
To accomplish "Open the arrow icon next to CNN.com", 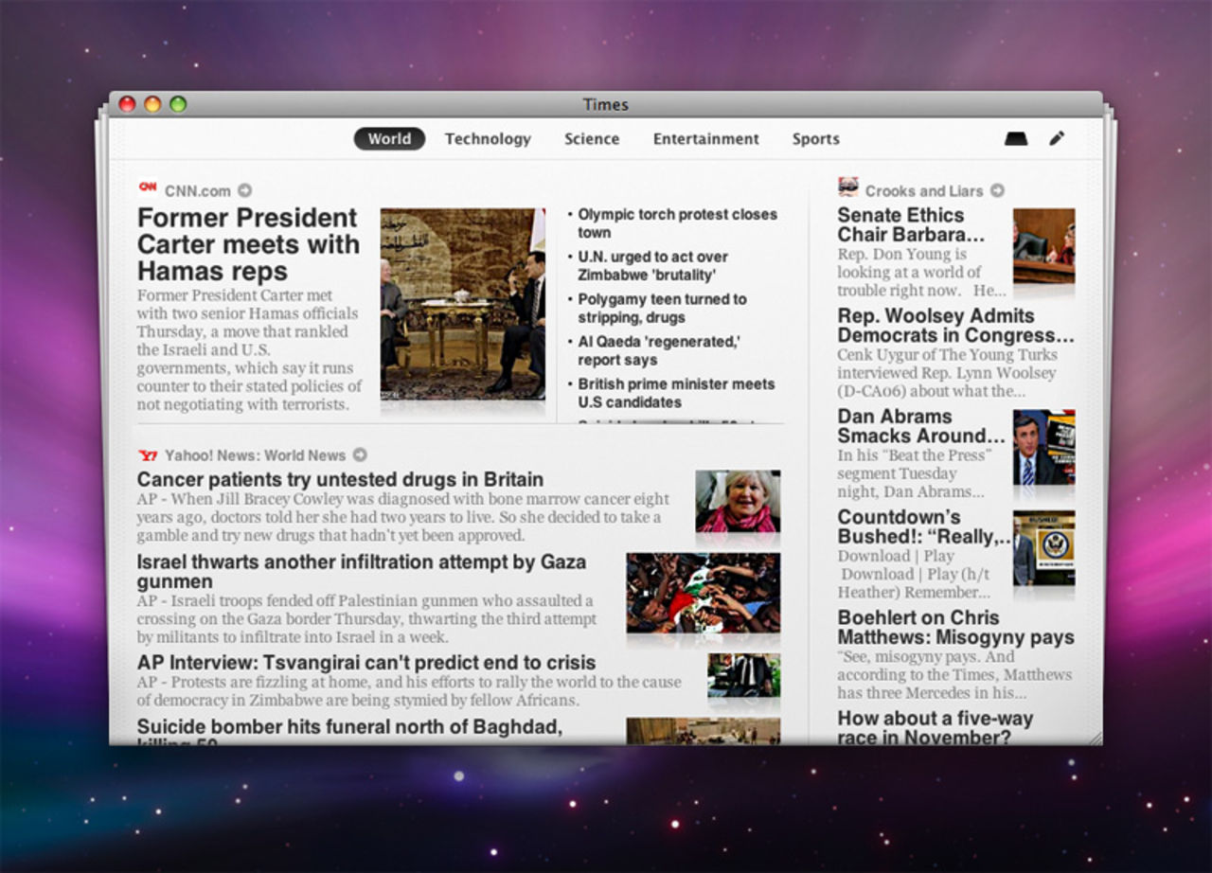I will (x=244, y=190).
